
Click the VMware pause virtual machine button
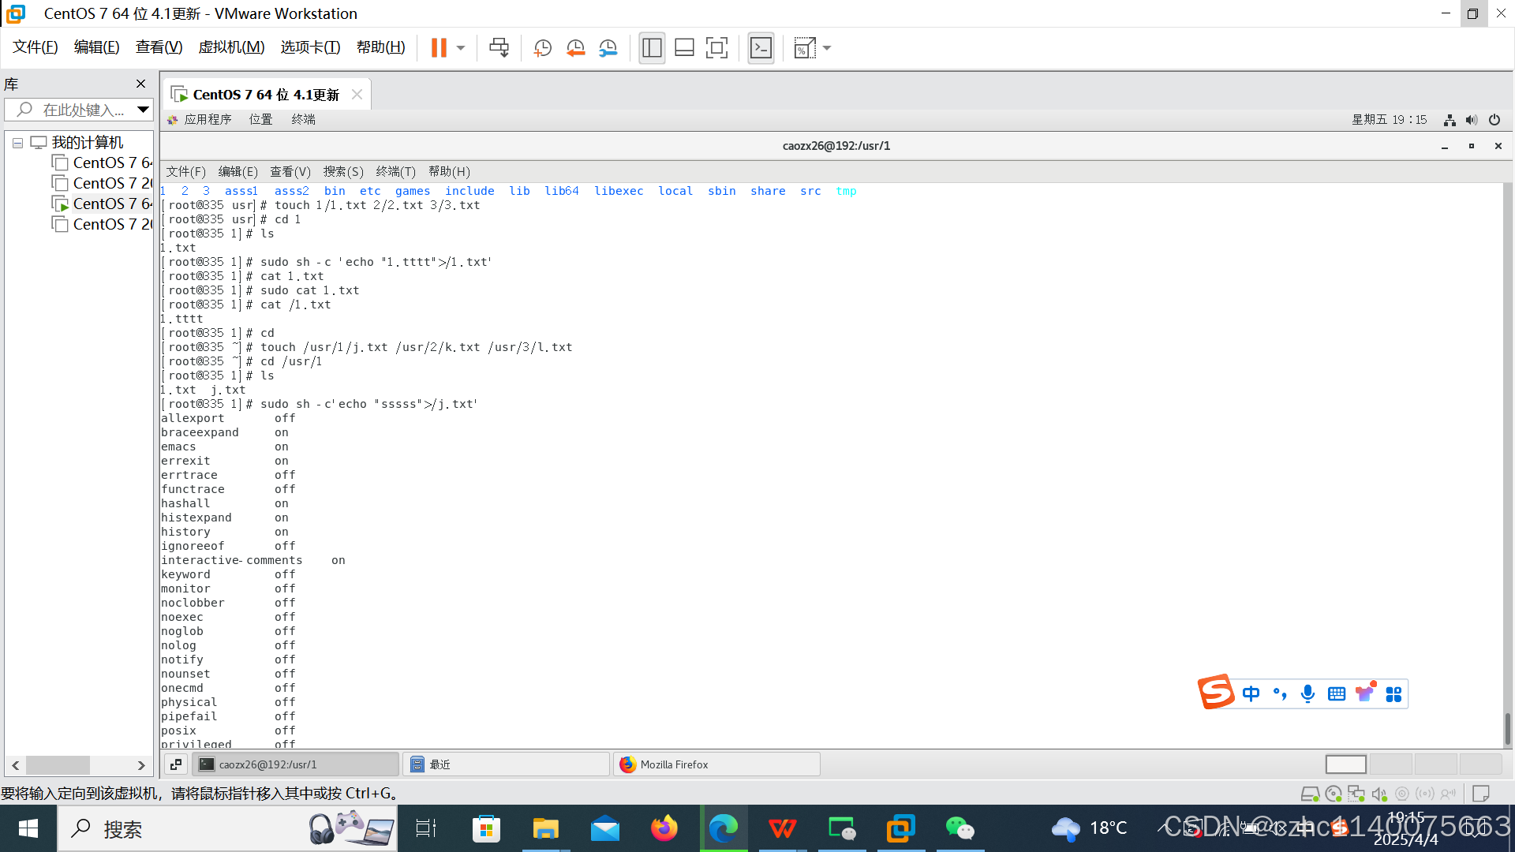pos(439,48)
